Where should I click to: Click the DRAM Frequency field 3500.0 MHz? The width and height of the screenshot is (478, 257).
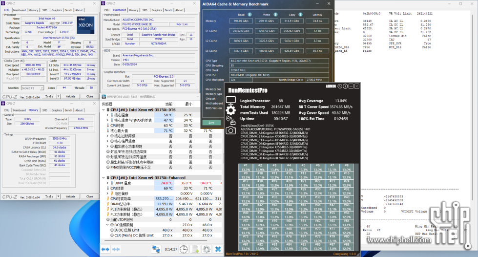(x=60, y=139)
